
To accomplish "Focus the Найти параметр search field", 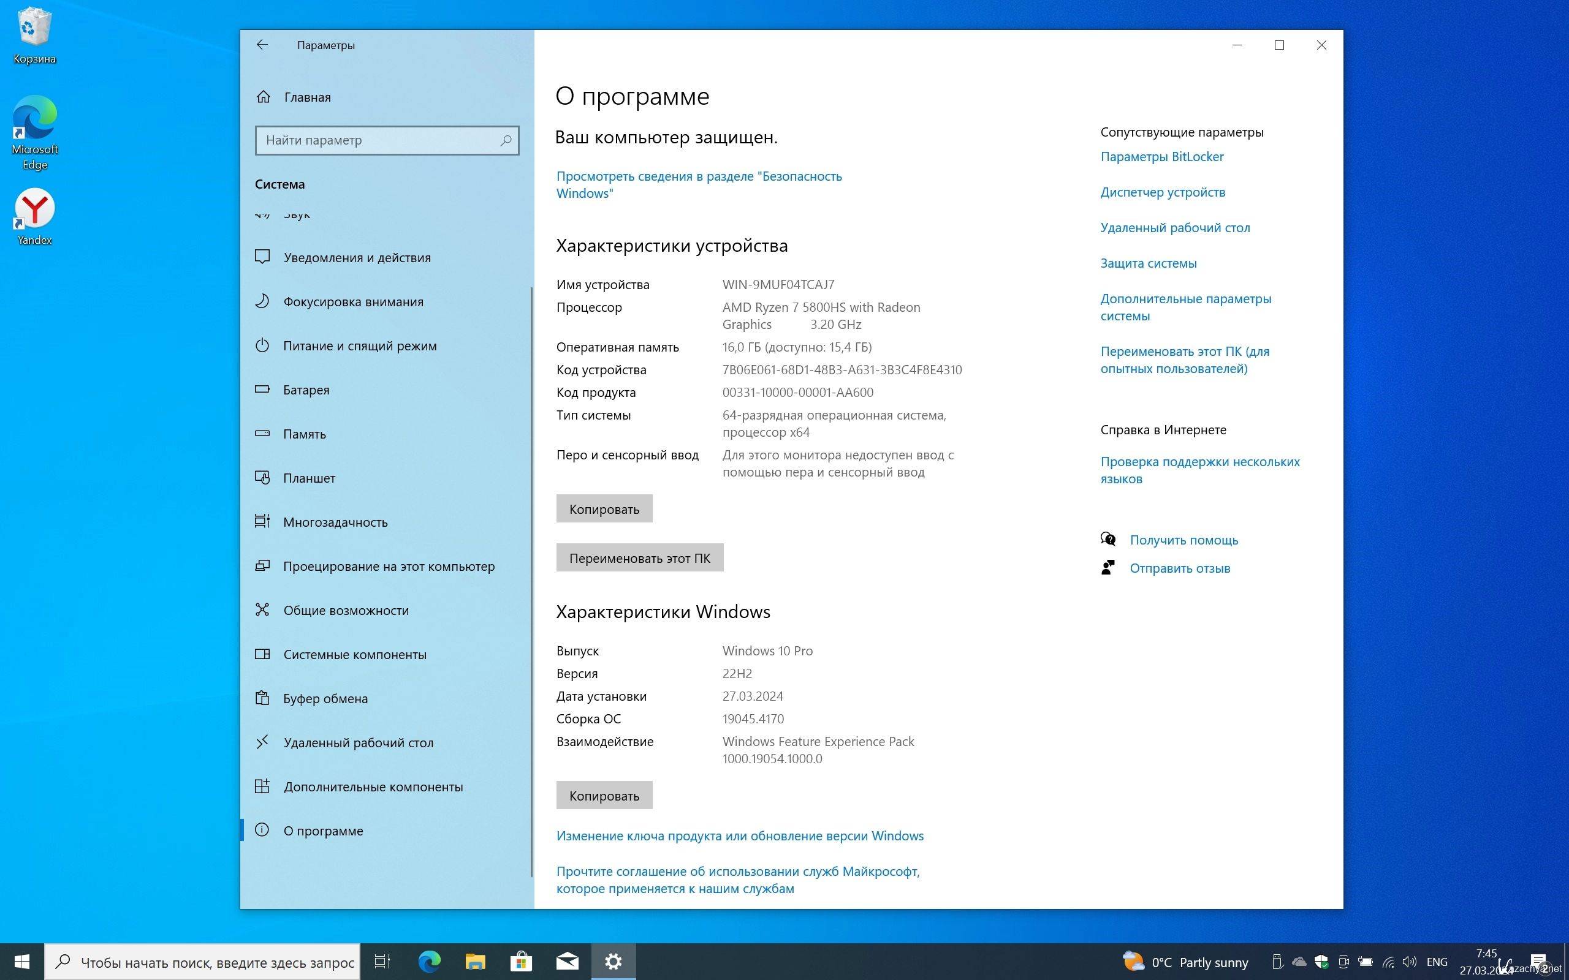I will [376, 140].
